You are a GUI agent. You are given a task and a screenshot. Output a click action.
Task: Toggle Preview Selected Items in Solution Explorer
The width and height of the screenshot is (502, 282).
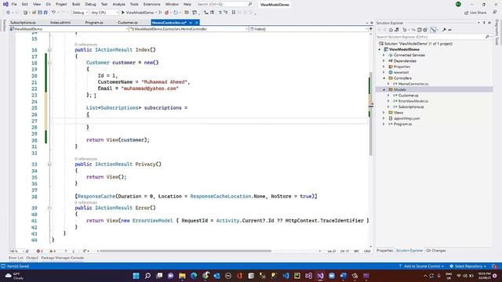point(433,30)
